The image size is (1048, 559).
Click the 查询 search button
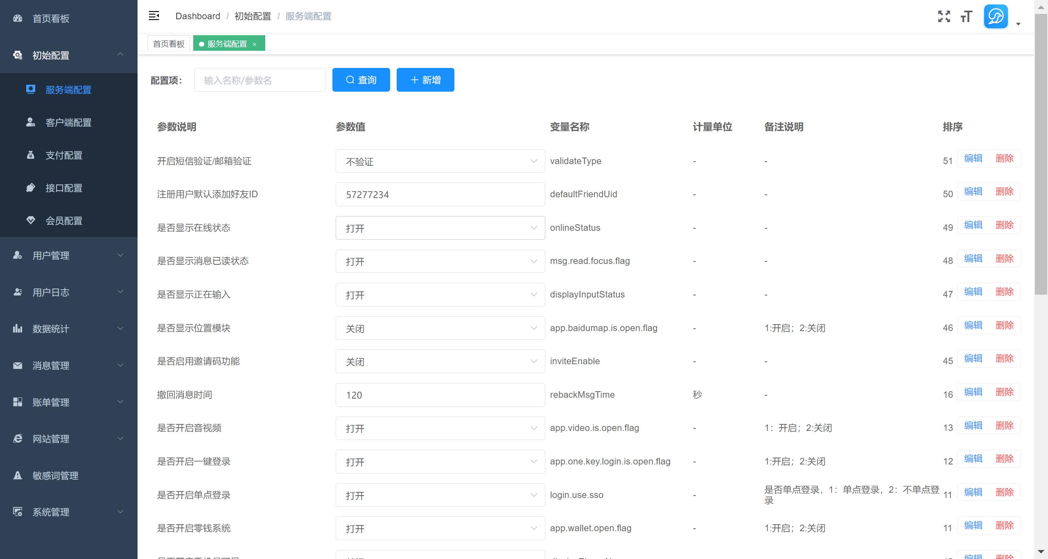pyautogui.click(x=361, y=79)
